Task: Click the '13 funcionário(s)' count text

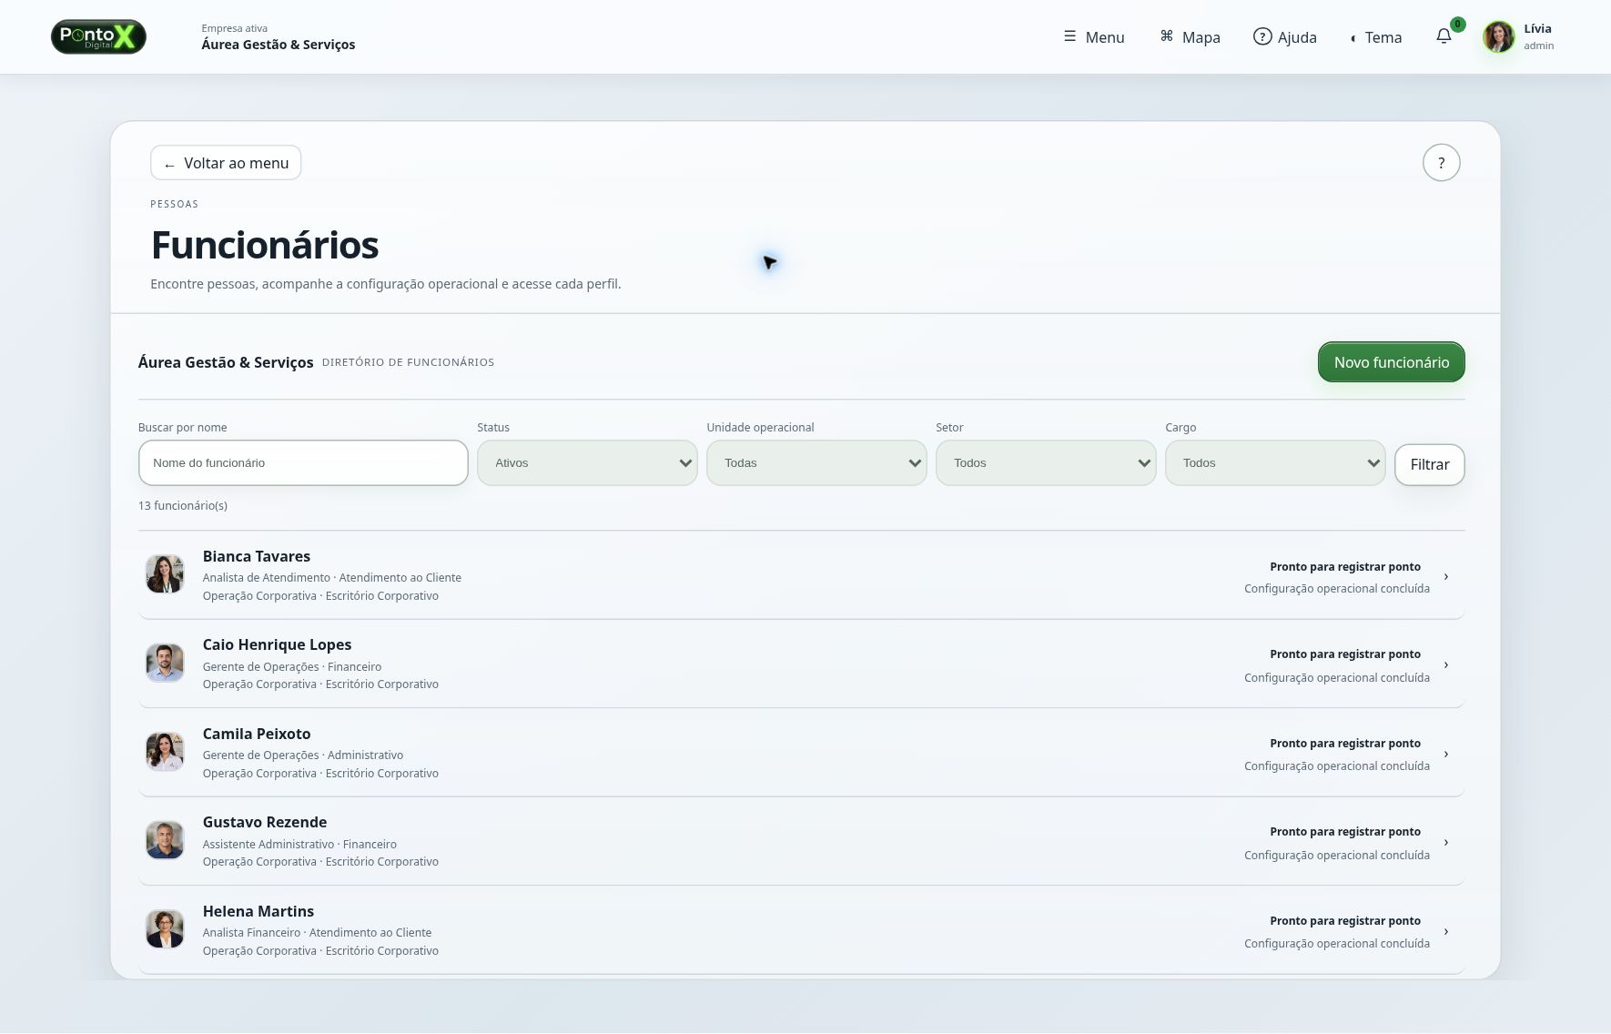Action: point(183,505)
